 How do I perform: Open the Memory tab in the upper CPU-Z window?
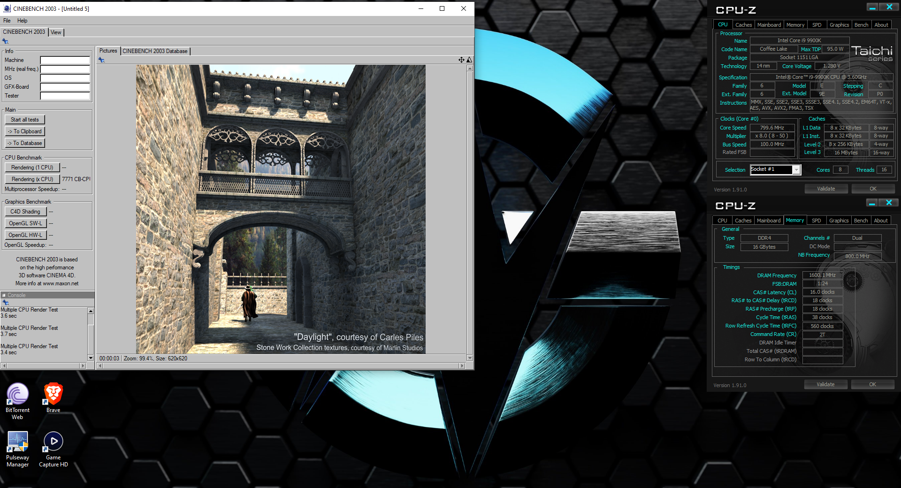(795, 25)
